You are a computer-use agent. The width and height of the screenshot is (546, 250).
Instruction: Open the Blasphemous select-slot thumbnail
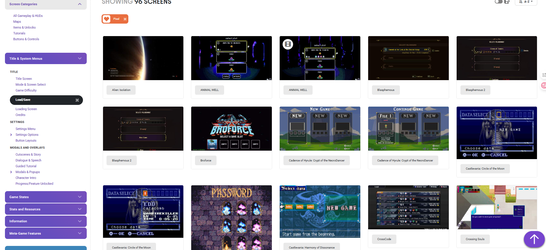coord(408,58)
